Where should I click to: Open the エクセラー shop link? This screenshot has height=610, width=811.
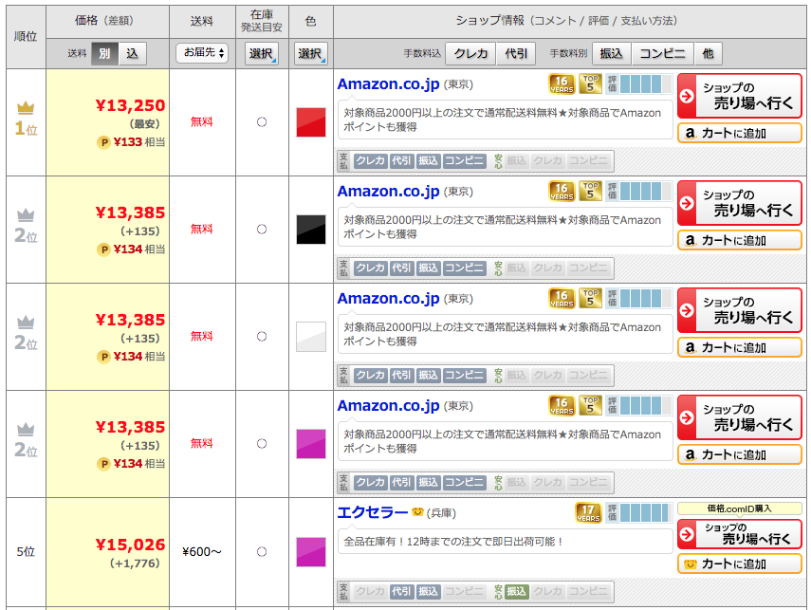[373, 512]
